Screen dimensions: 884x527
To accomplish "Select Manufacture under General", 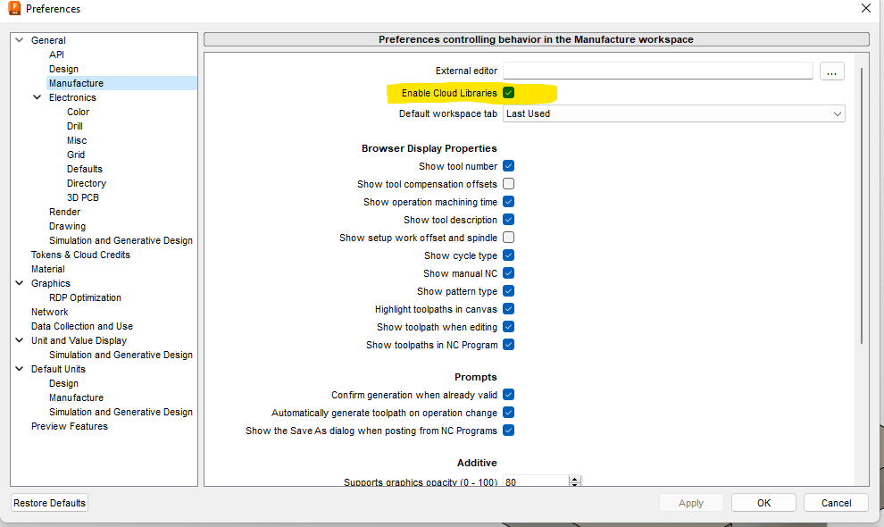I will pyautogui.click(x=76, y=83).
